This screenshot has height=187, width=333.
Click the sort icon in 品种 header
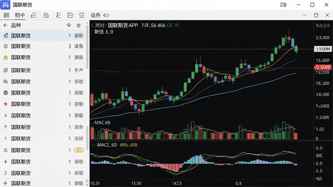(x=69, y=25)
